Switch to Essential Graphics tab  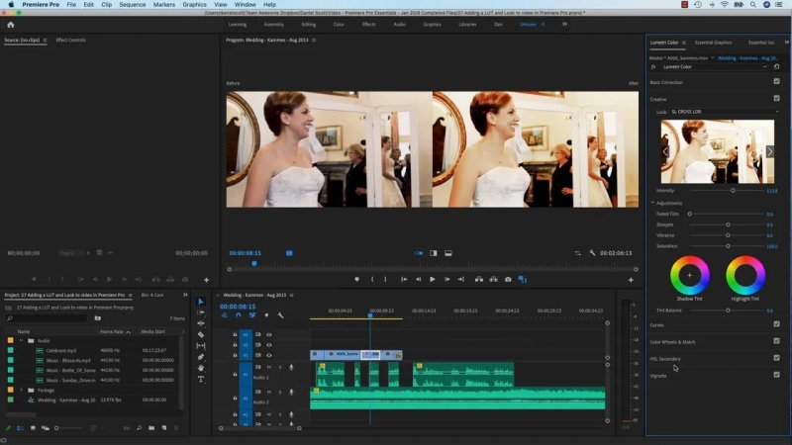[x=713, y=43]
